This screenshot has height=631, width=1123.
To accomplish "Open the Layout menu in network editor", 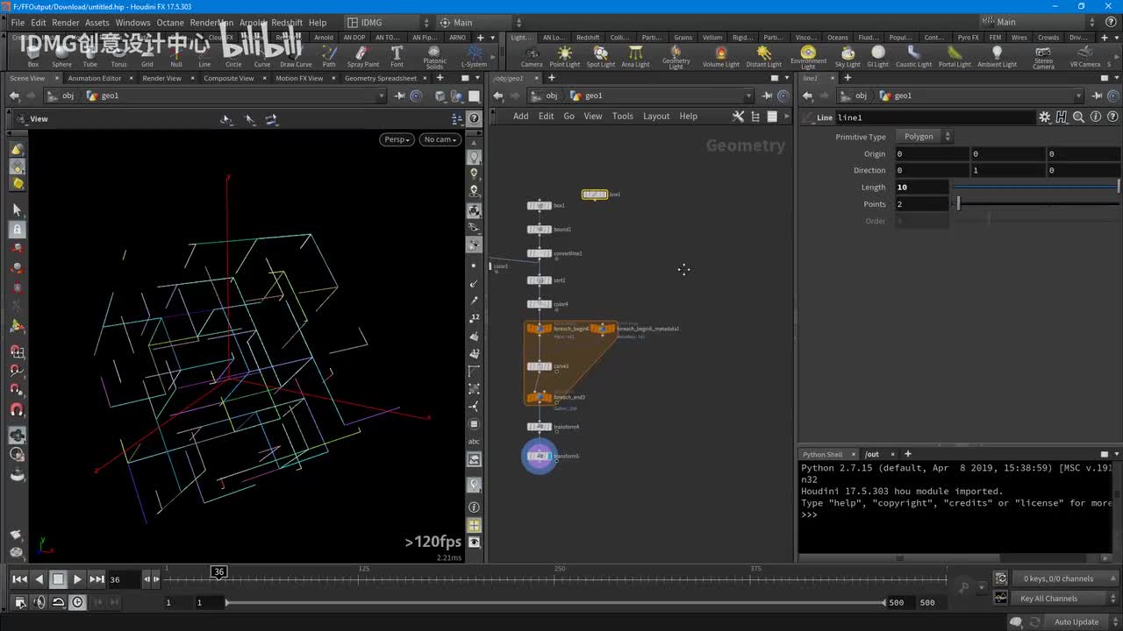I will click(655, 117).
